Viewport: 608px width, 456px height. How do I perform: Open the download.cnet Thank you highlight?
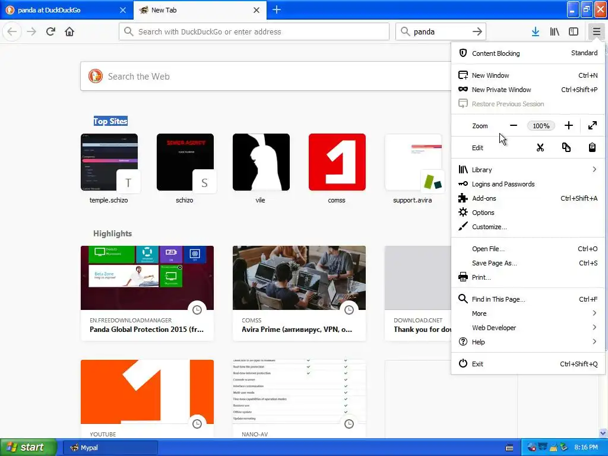click(418, 293)
